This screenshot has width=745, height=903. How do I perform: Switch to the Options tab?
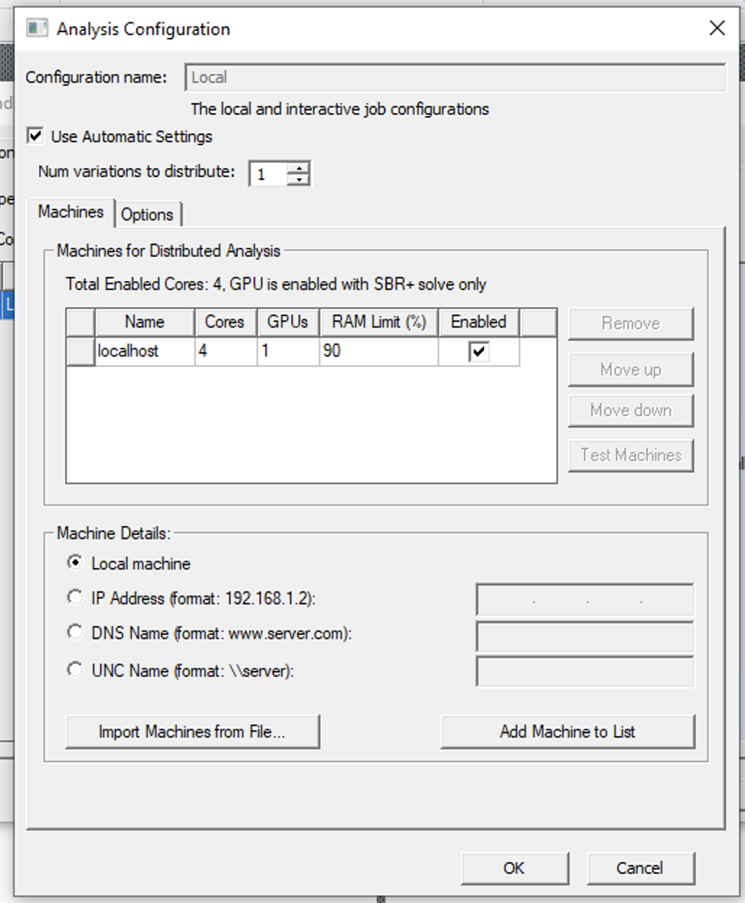coord(147,215)
